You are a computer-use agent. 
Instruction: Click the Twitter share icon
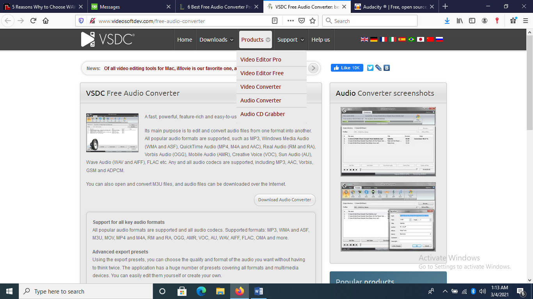coord(370,68)
